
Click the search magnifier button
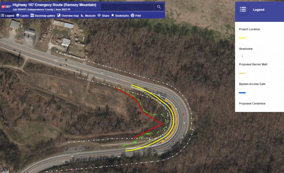(159, 7)
